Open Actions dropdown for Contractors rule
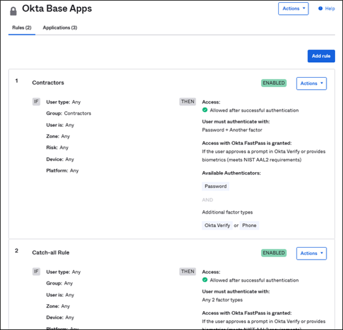This screenshot has width=343, height=330. click(x=312, y=84)
